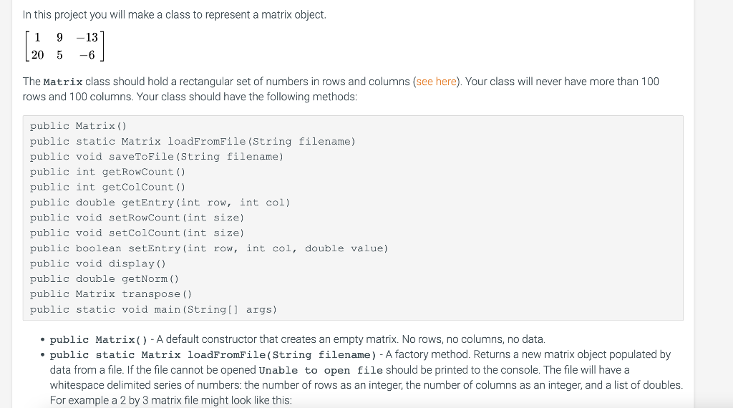Open the orange "see here" link
Screen dimensions: 733x408
pos(436,82)
